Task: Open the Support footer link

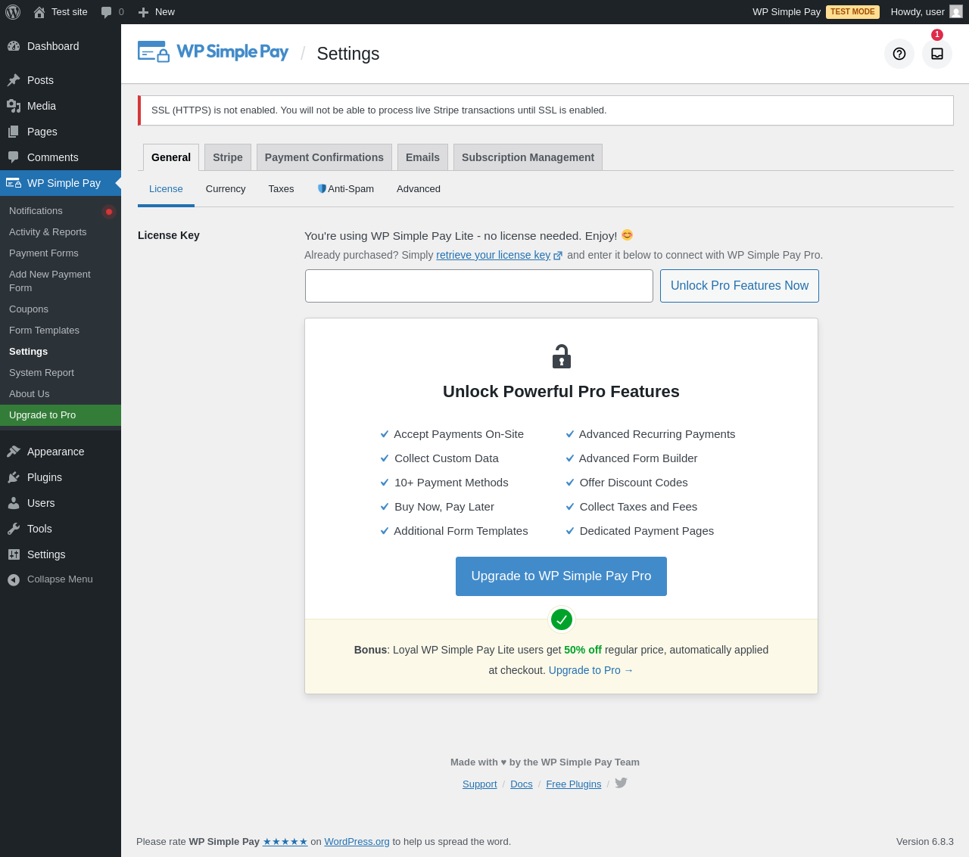Action: point(480,784)
